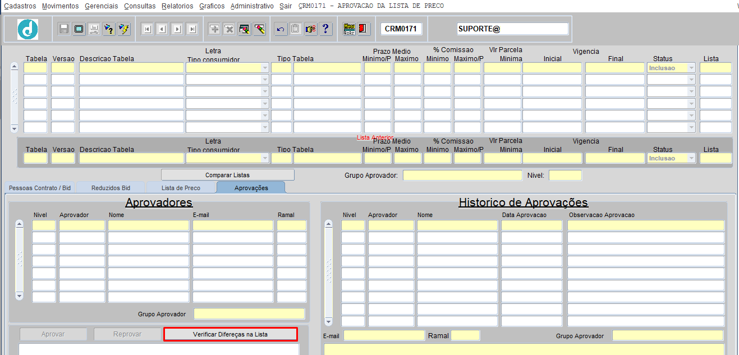This screenshot has height=355, width=739.
Task: Open Tipo consumidor dropdown in Lista Anterior row
Action: 265,158
